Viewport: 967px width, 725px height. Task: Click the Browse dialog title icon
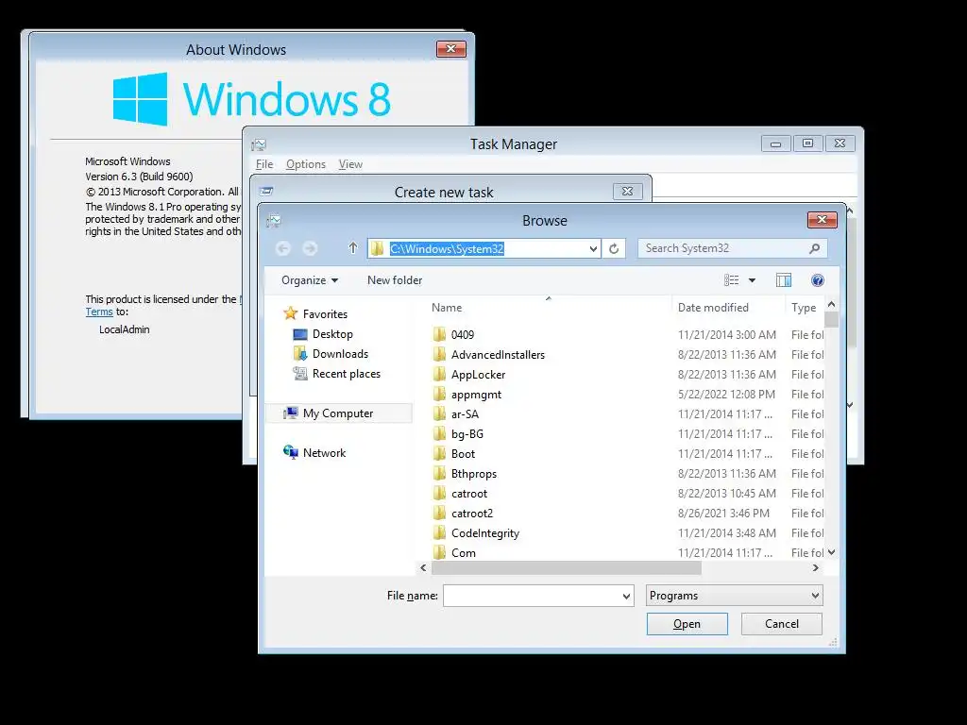[274, 221]
